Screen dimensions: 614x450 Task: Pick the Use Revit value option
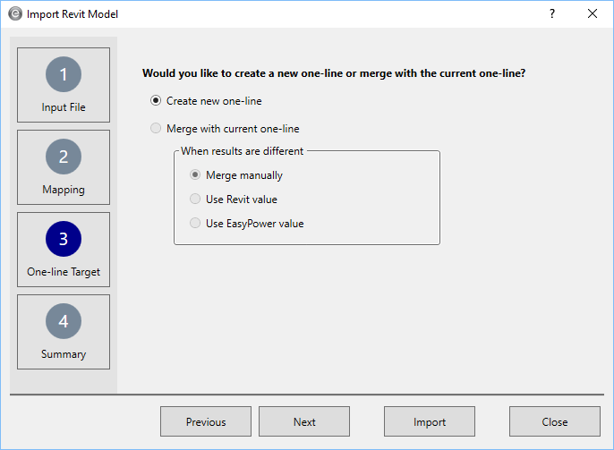click(195, 200)
